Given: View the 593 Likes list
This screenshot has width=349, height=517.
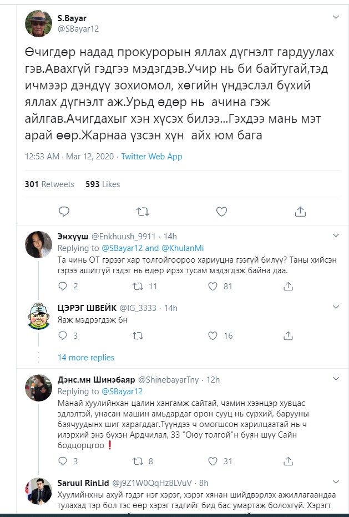Looking at the screenshot, I should click(x=103, y=184).
